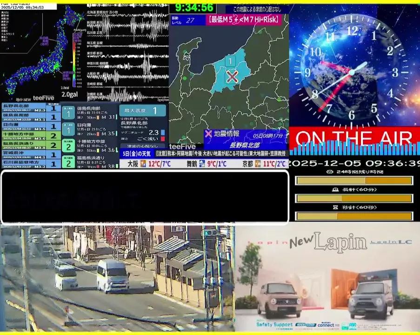Screen dimensions: 420x335
Task: Click the 津波の心配なし label
Action: tap(142, 146)
